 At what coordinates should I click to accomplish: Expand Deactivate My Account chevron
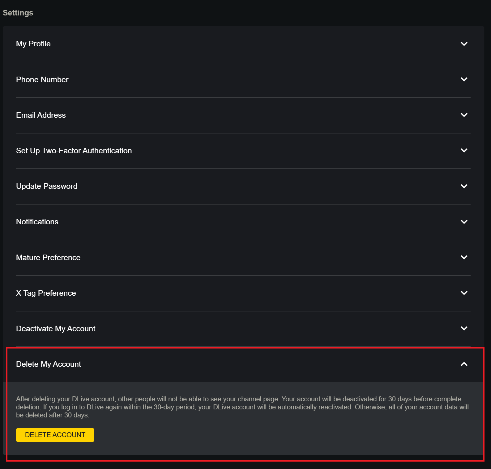pos(464,328)
